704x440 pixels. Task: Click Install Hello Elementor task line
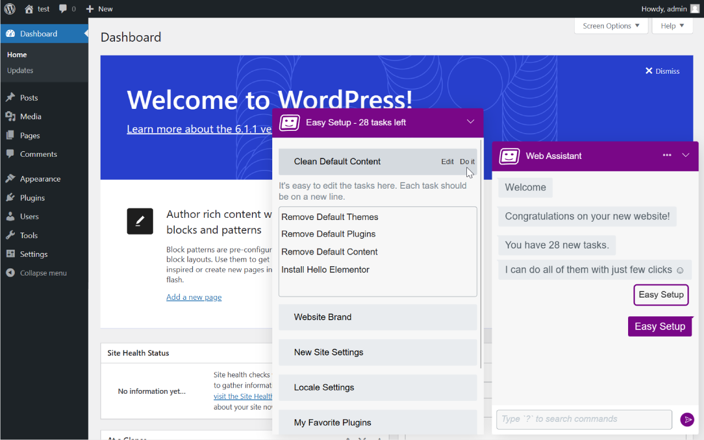326,270
